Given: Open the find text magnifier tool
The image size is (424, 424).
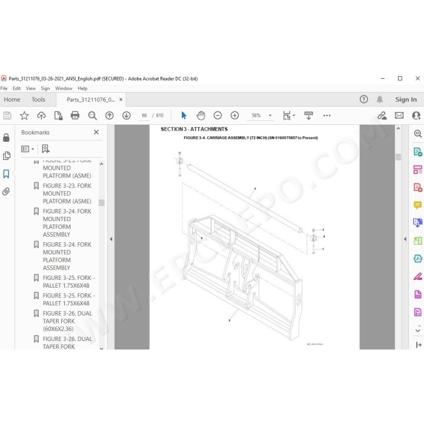Looking at the screenshot, I should [93, 116].
